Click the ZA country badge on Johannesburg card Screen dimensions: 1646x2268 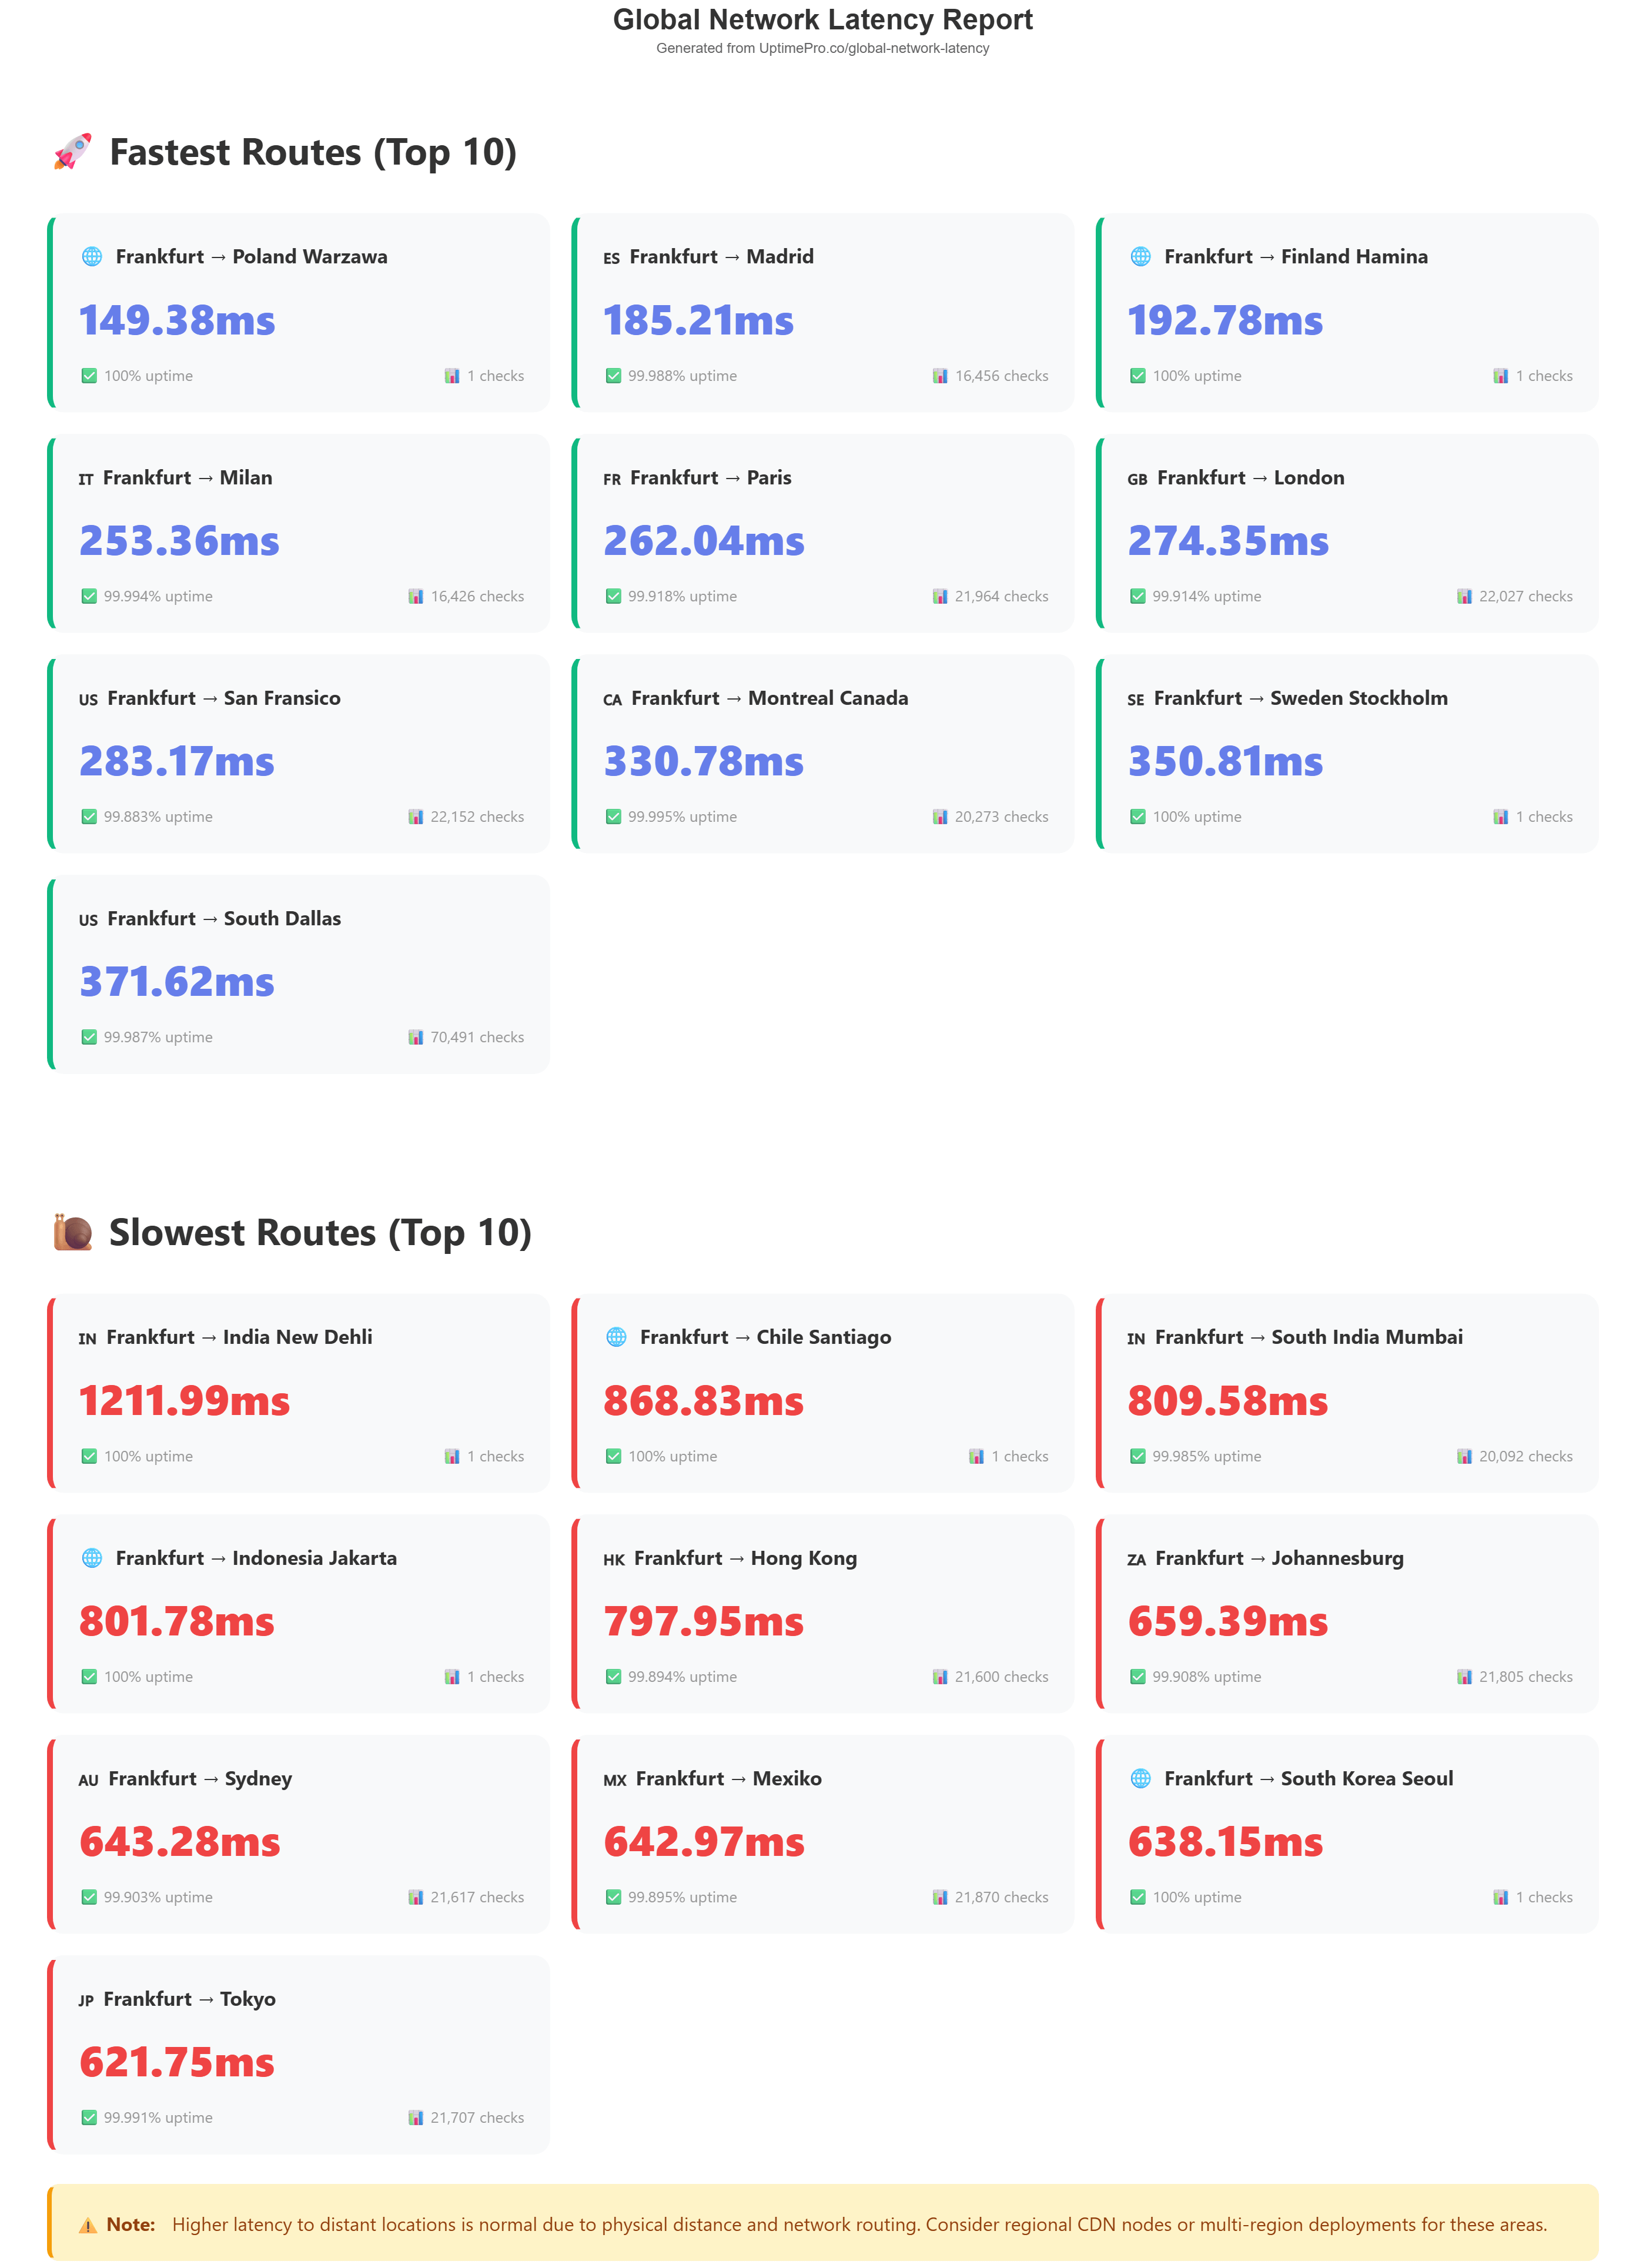[1136, 1559]
